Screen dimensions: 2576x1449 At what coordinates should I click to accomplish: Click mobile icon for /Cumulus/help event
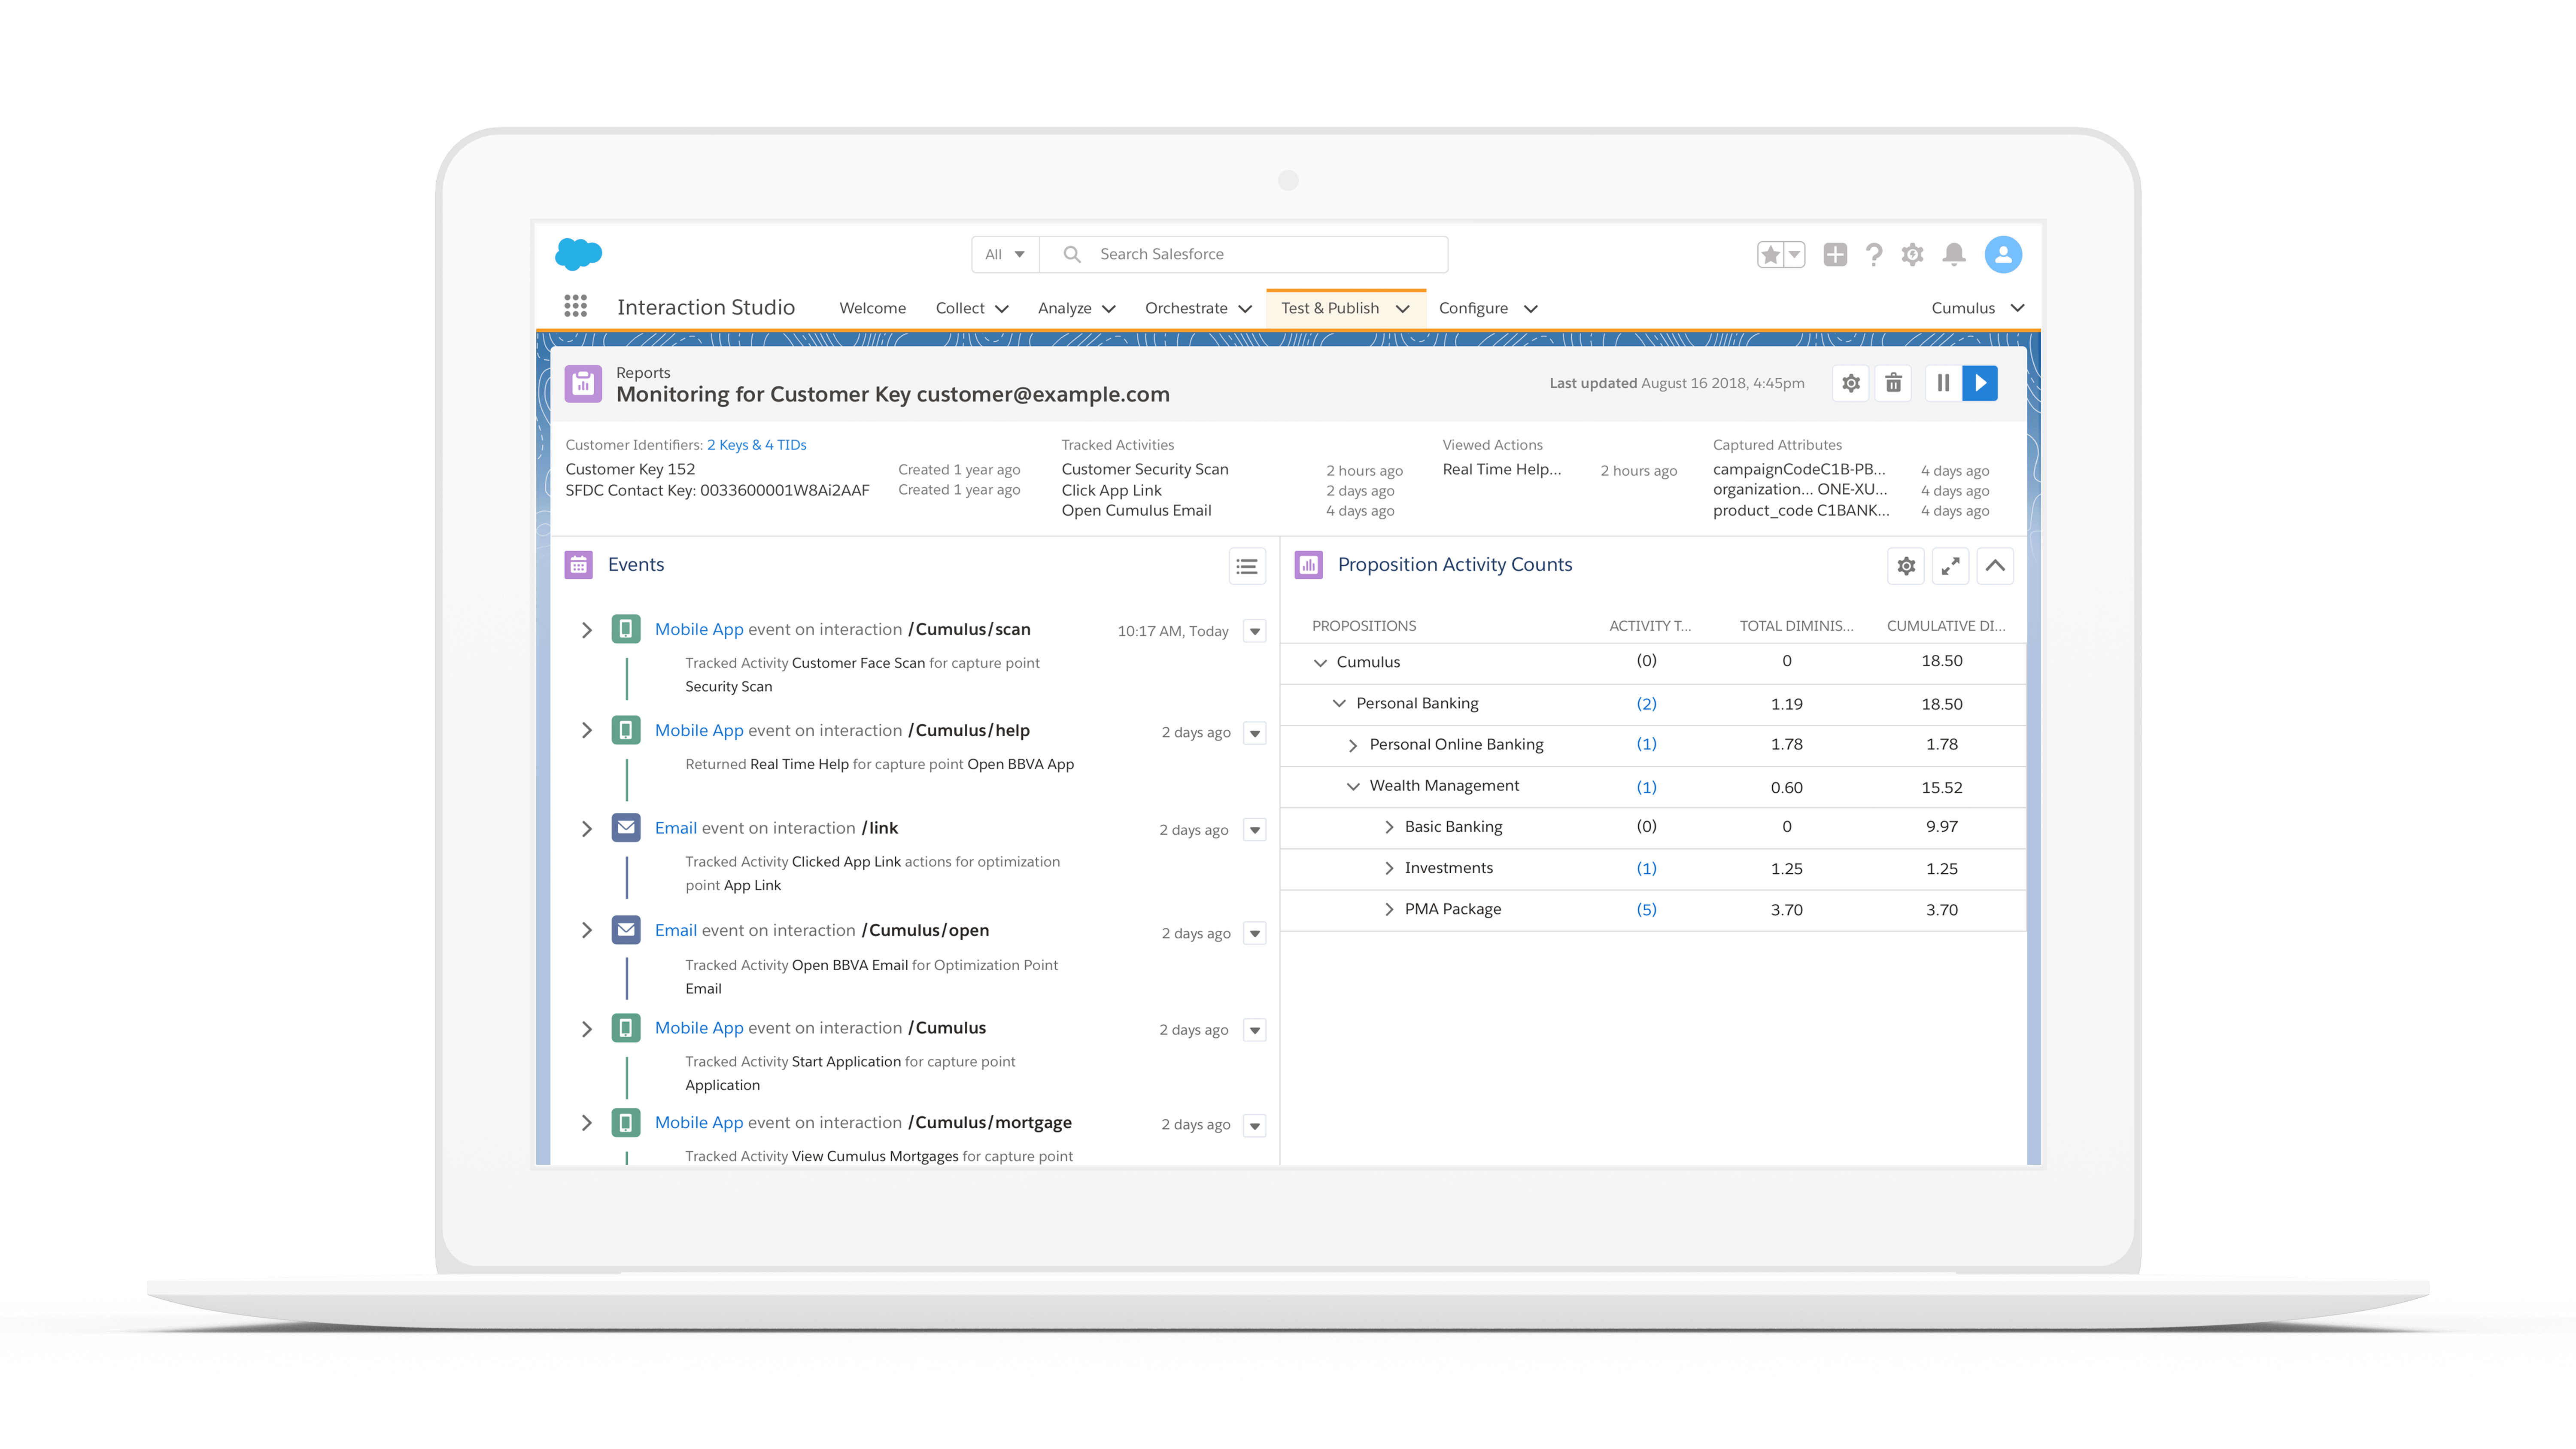[626, 730]
